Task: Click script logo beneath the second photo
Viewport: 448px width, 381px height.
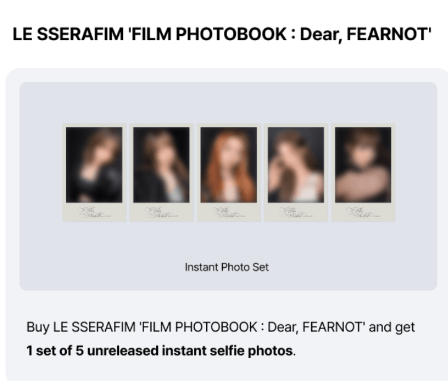Action: pyautogui.click(x=161, y=213)
